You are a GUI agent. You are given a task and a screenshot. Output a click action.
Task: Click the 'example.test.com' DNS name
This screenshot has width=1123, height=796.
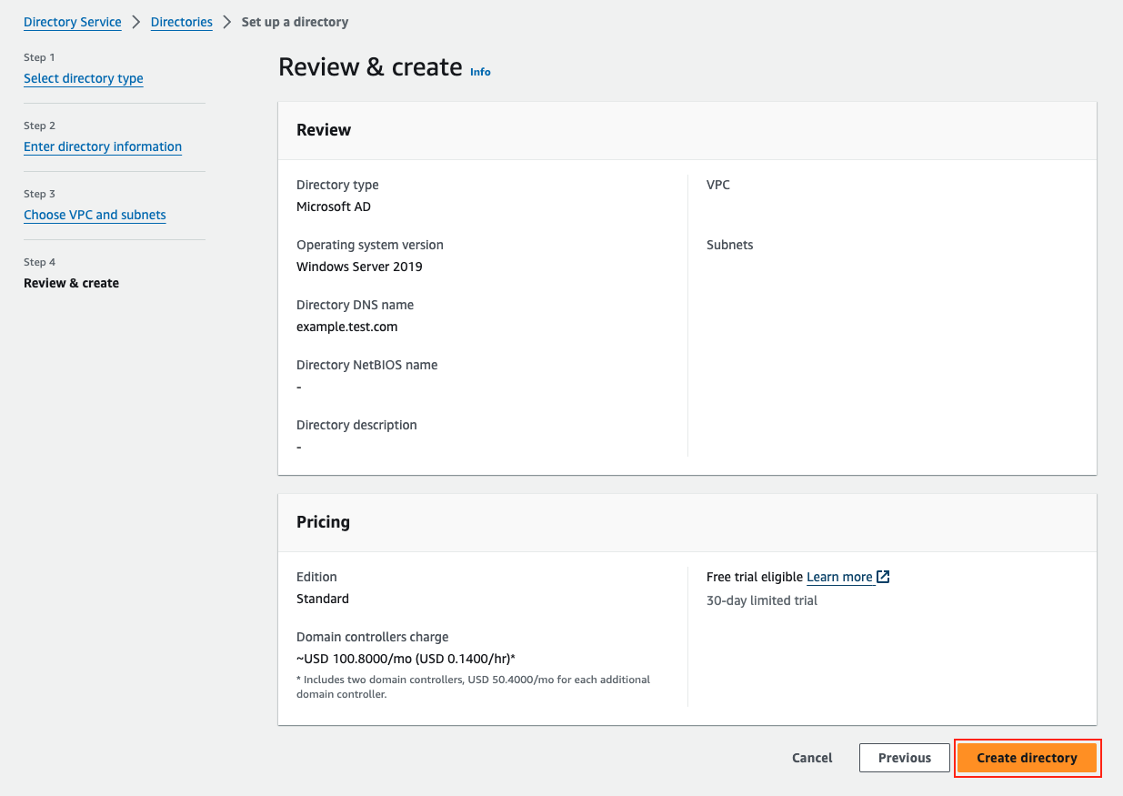coord(347,327)
